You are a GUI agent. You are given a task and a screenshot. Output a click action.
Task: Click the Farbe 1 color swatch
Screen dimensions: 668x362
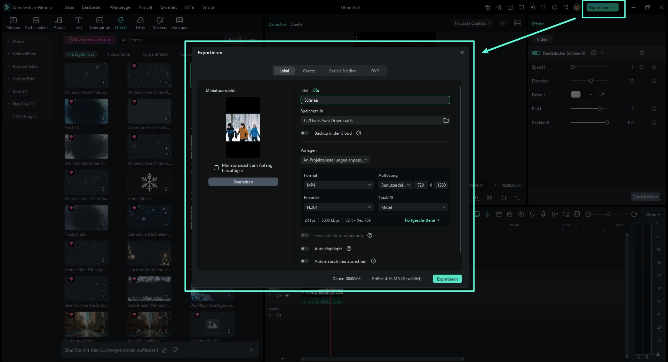point(576,95)
